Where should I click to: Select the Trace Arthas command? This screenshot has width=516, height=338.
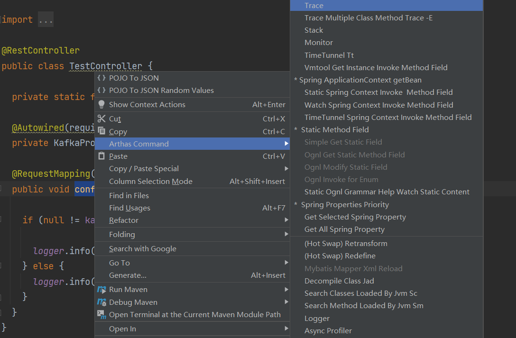(x=387, y=5)
